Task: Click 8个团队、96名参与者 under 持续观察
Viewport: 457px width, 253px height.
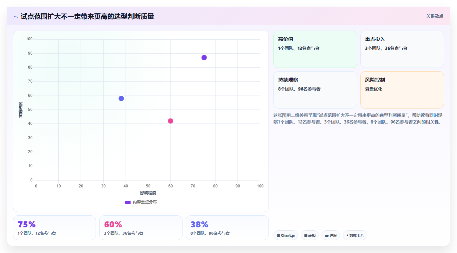Action: pos(299,89)
